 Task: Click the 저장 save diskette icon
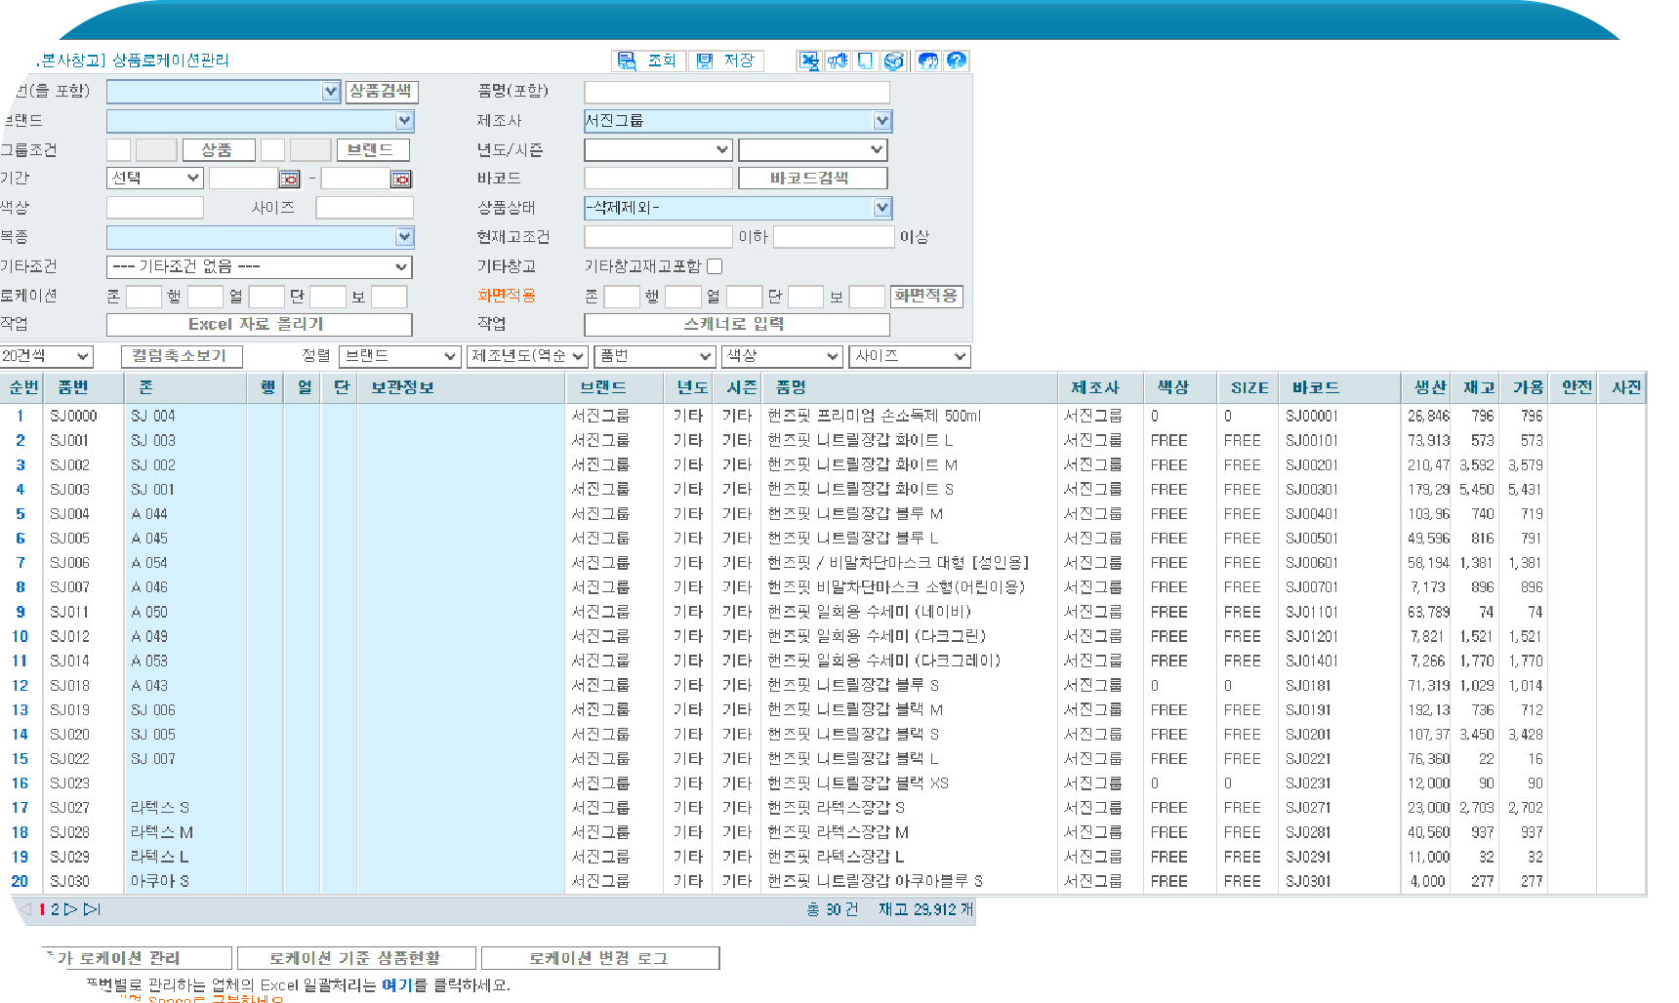[x=726, y=60]
